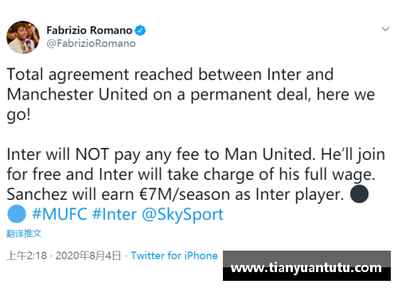
Task: Click the blue circle emoji
Action: click(x=17, y=214)
